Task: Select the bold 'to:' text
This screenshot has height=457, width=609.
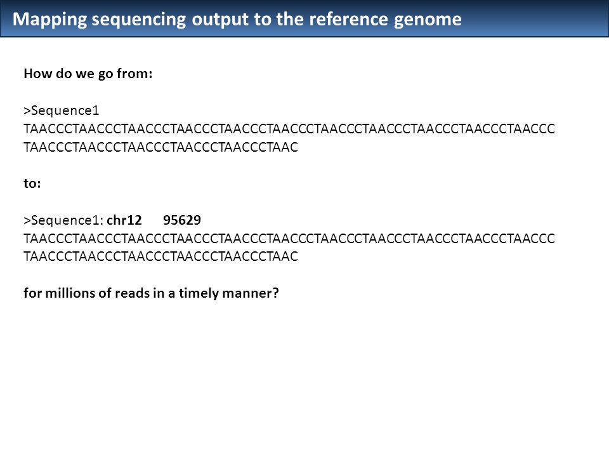Action: coord(32,183)
